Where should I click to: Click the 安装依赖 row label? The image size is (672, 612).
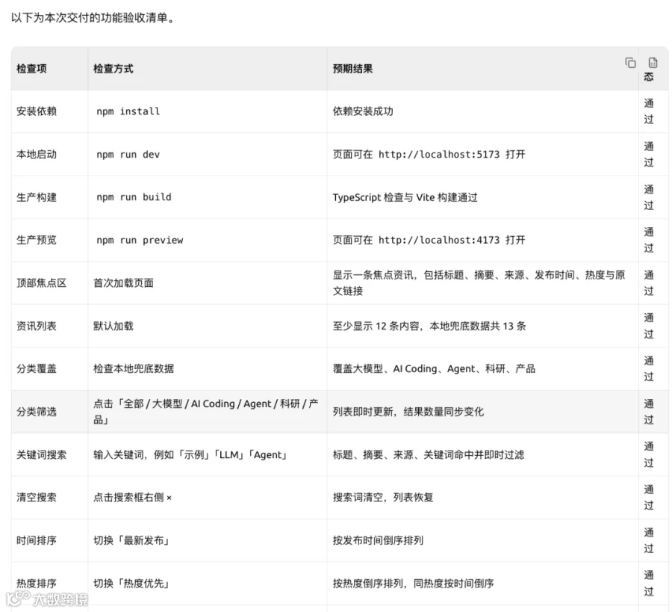(37, 111)
